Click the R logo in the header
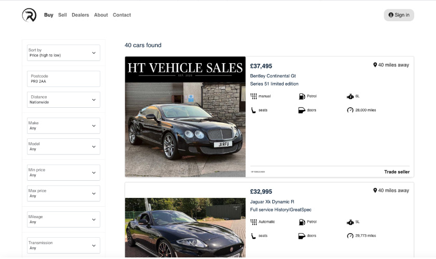 point(29,15)
